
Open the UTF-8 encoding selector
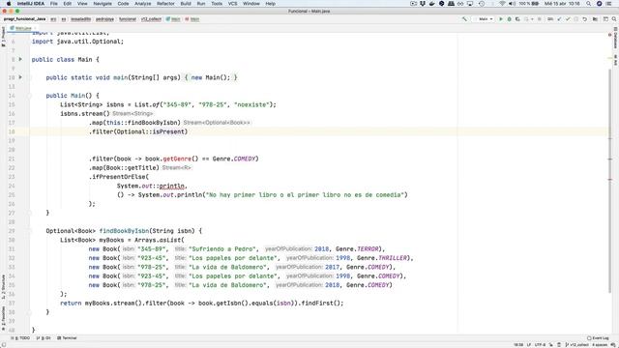(540, 345)
